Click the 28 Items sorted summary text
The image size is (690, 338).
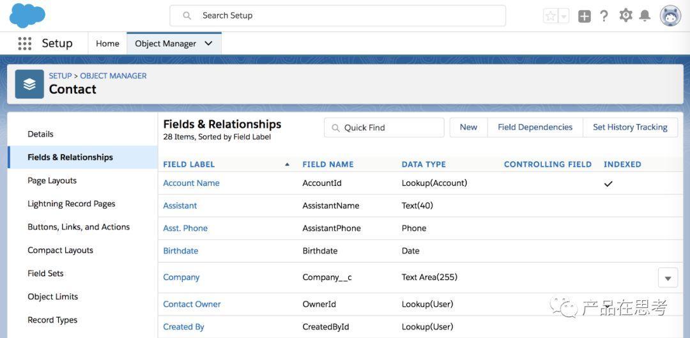[x=217, y=137]
